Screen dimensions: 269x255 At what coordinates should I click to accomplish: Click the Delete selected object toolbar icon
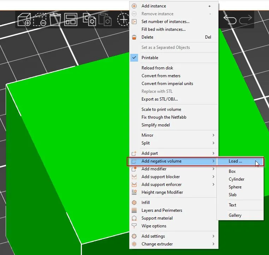[40, 19]
